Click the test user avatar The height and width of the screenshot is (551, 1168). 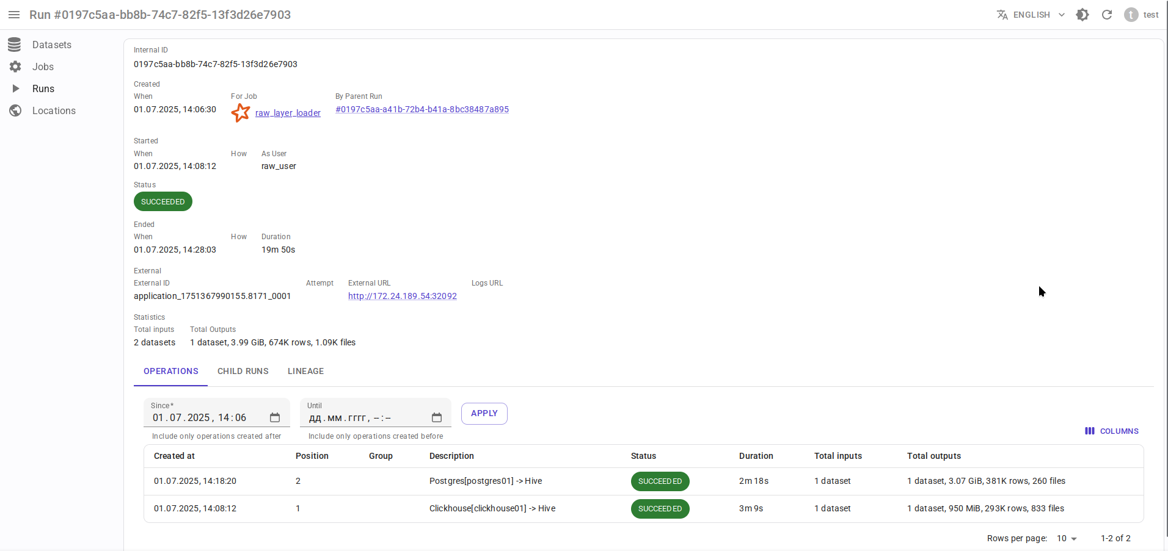point(1131,15)
